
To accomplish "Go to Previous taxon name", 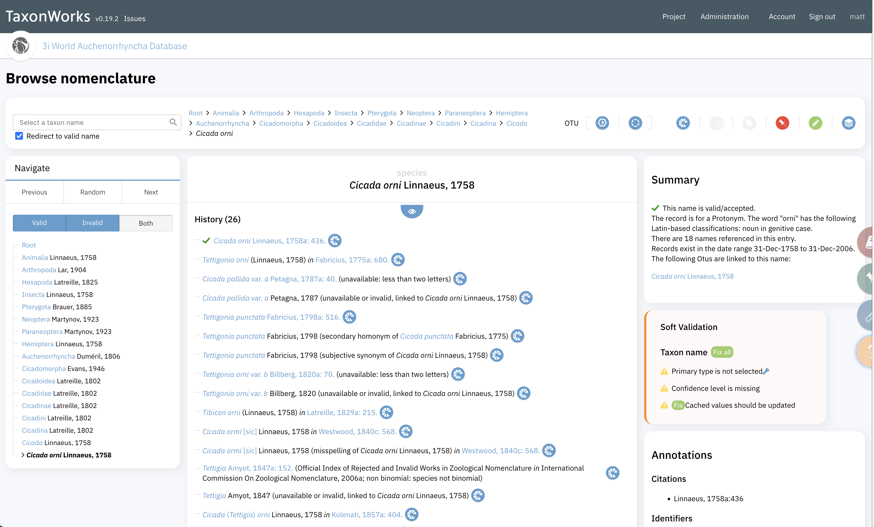I will click(35, 192).
